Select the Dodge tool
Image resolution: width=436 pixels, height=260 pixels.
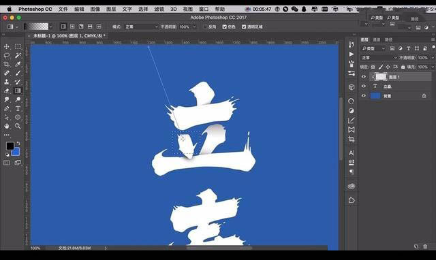18,99
